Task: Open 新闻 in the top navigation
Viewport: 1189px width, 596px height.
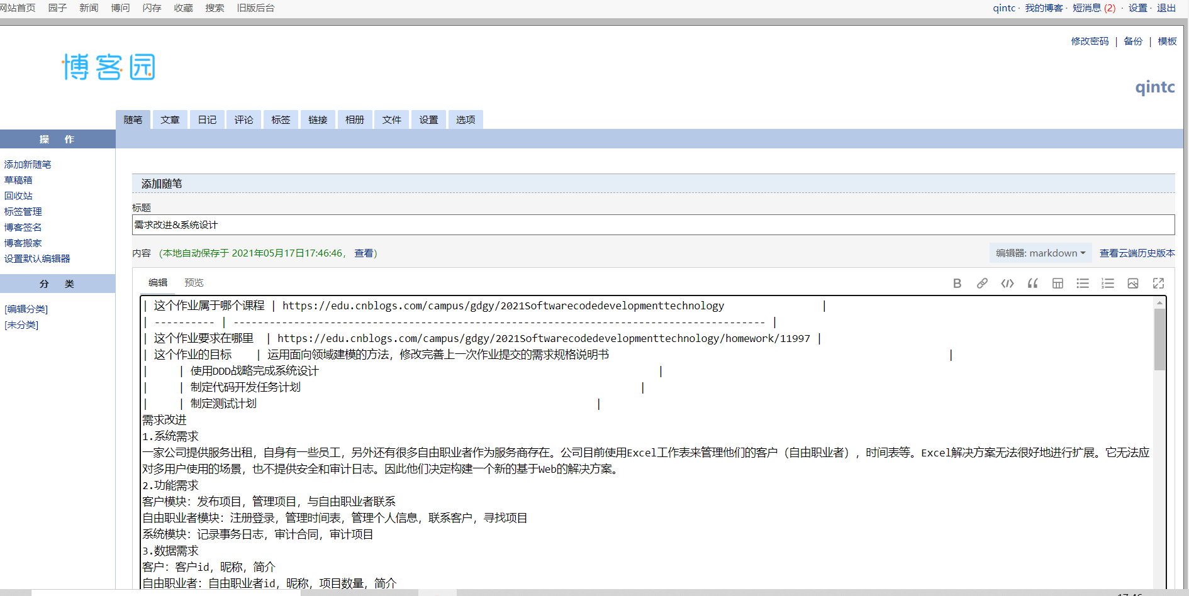Action: [x=89, y=8]
